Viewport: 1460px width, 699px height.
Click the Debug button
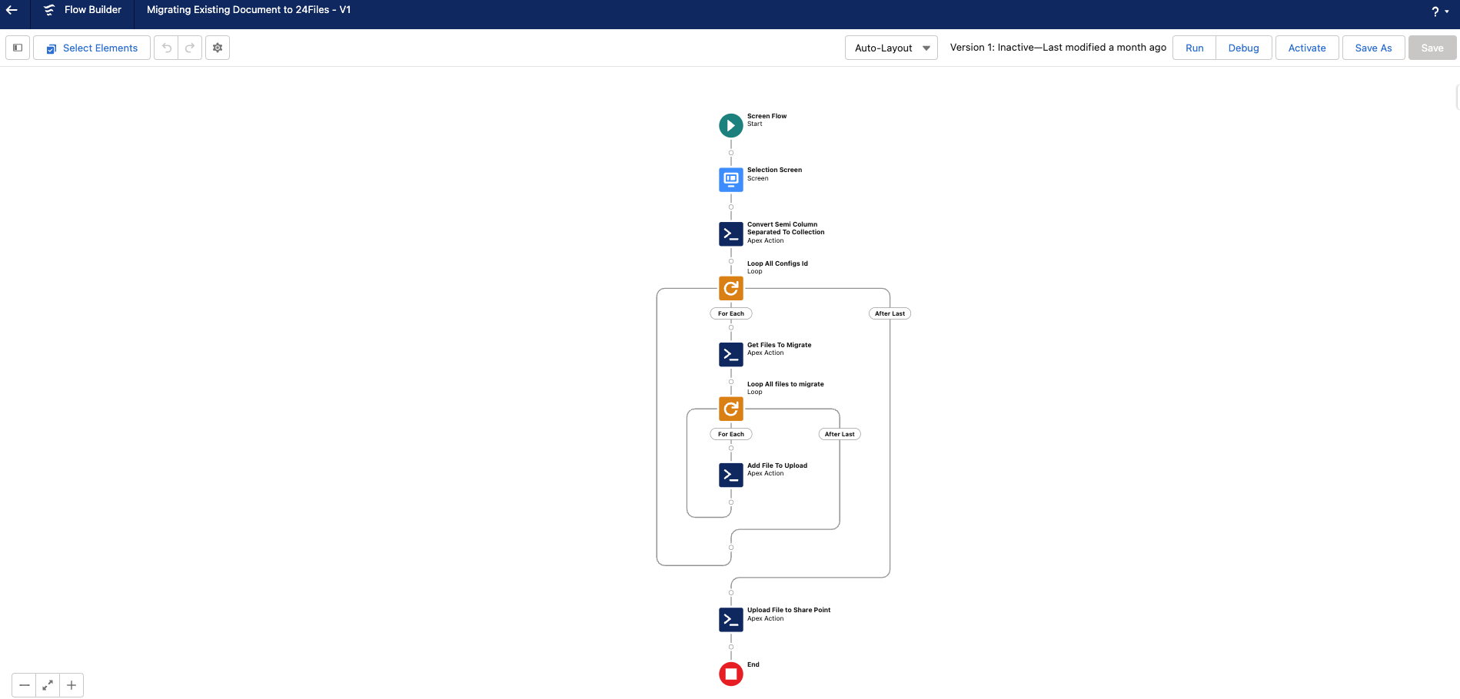1243,48
